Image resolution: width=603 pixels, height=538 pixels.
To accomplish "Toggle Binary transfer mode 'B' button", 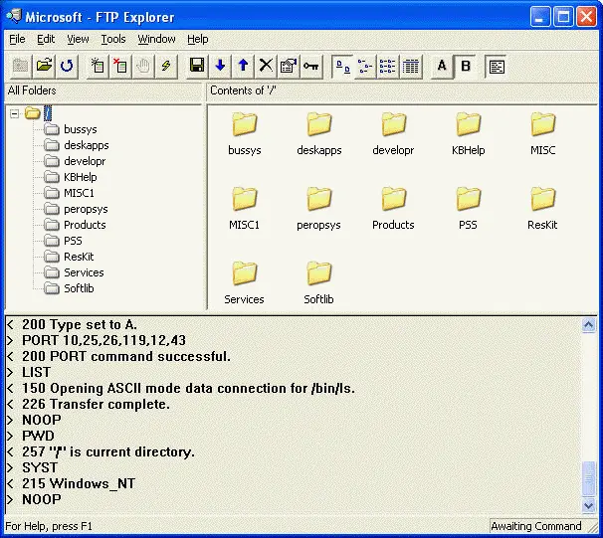I will [465, 66].
